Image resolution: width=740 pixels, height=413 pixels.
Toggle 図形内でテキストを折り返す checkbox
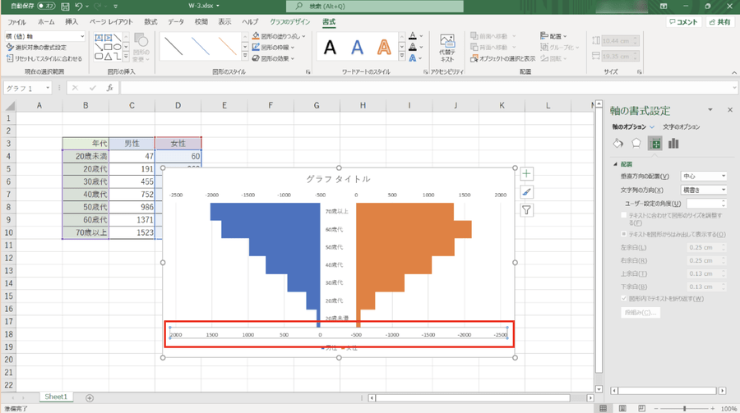(x=624, y=298)
